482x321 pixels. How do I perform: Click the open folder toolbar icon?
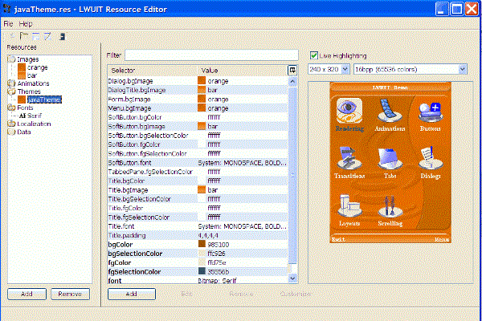[24, 36]
